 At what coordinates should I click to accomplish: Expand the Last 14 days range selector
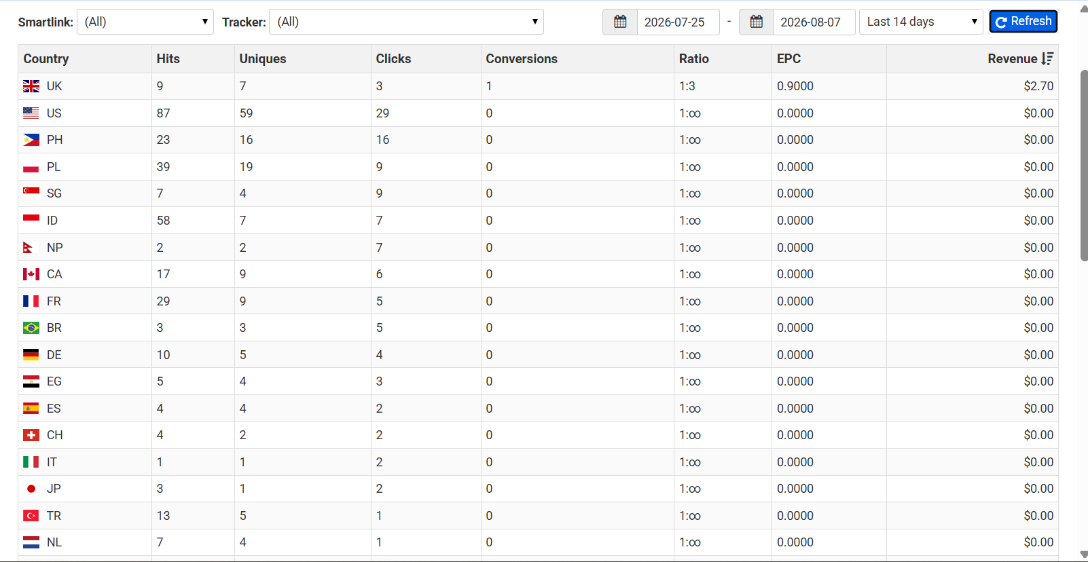(921, 22)
